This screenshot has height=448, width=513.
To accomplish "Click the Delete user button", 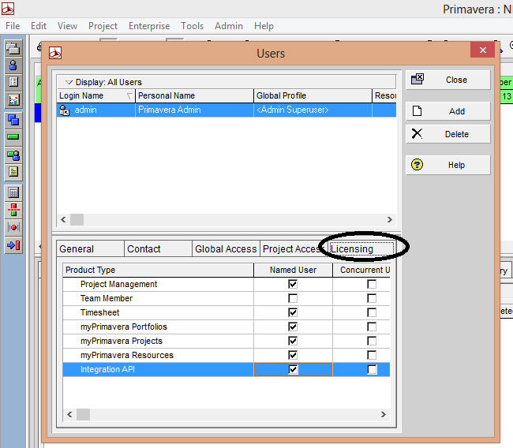I will coord(448,134).
